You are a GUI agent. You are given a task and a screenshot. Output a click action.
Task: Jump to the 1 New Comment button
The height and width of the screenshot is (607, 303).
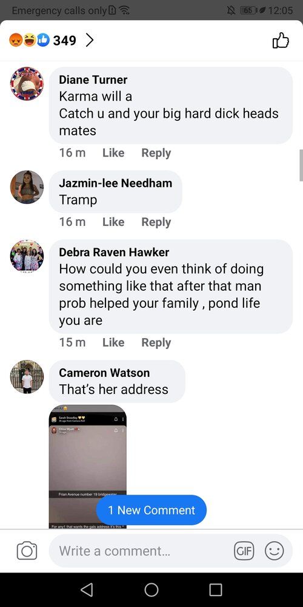tap(151, 510)
